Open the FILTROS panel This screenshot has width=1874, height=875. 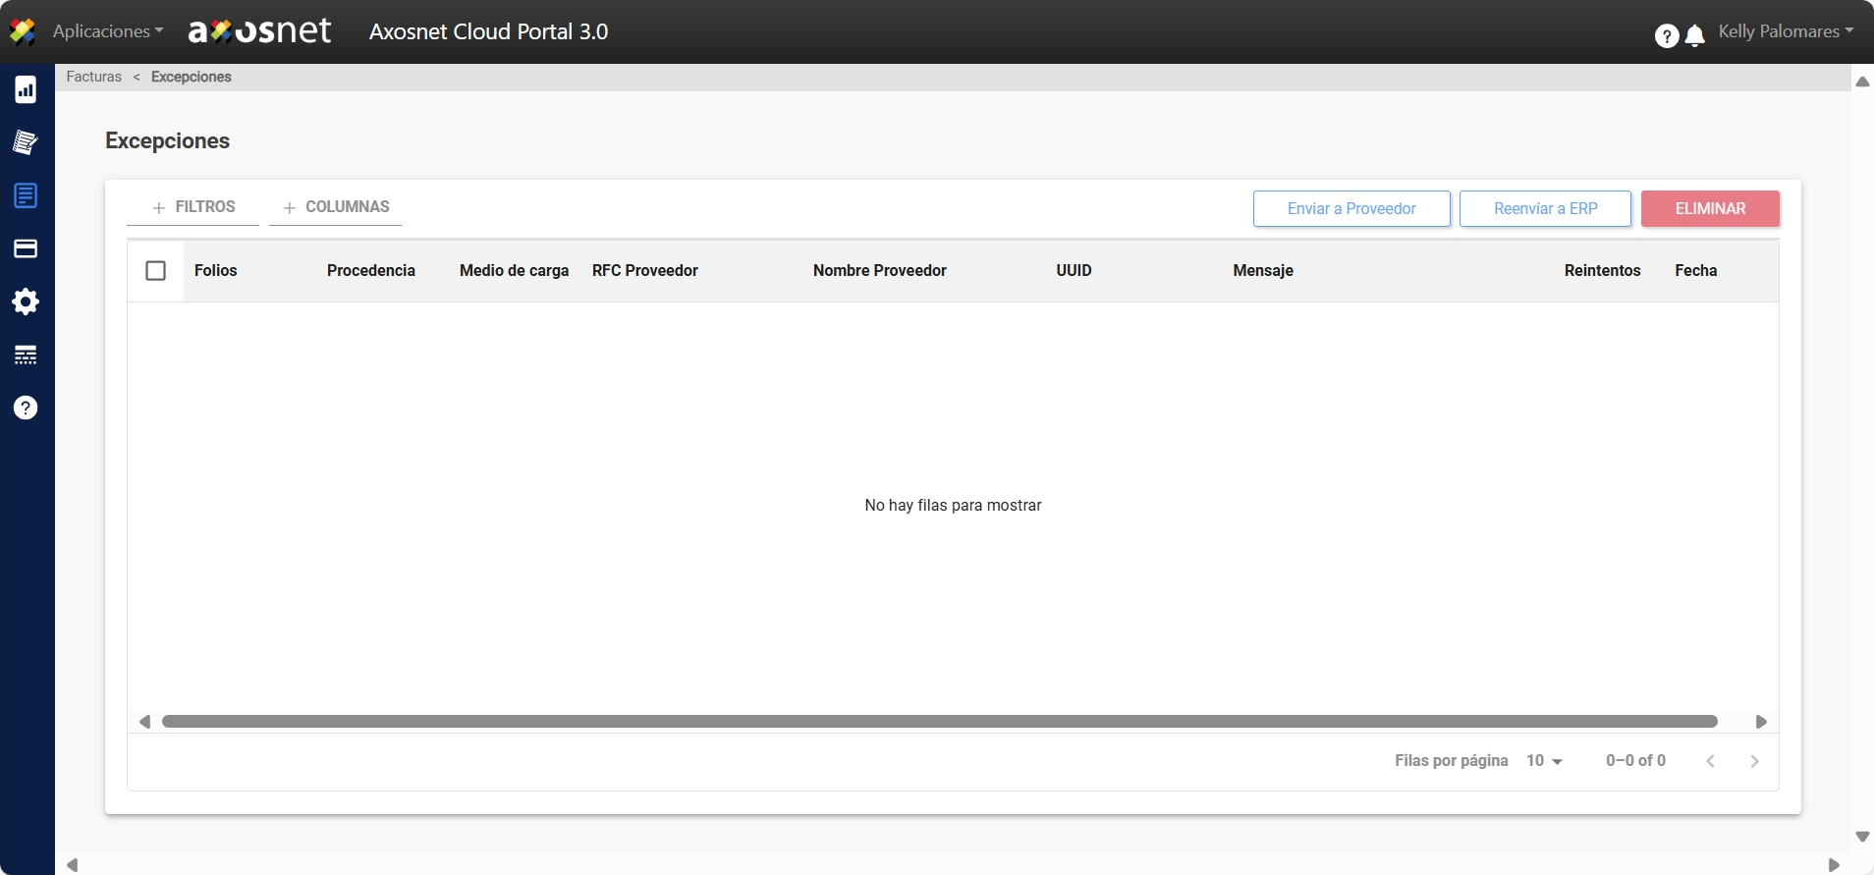coord(193,207)
